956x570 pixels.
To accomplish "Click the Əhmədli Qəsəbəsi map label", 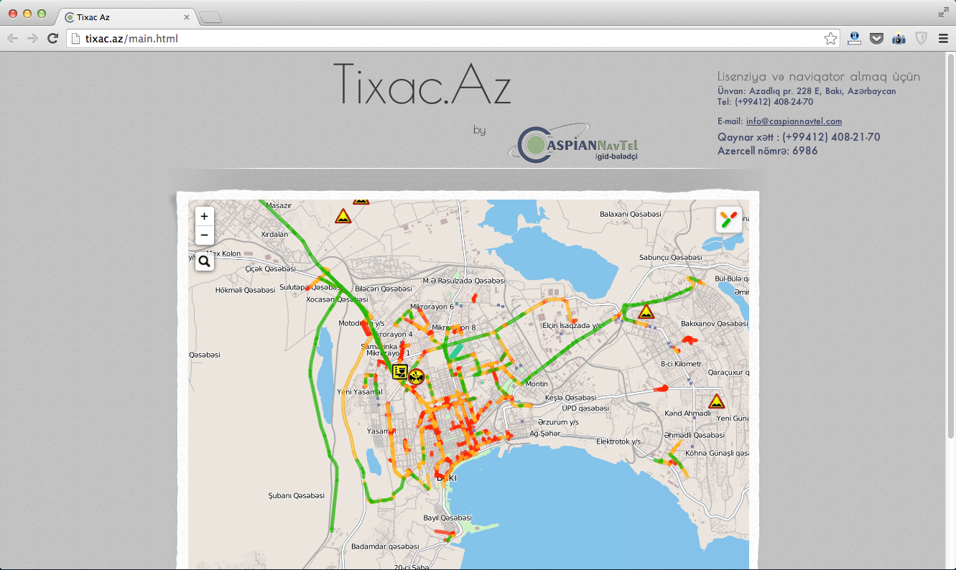I will click(x=694, y=435).
